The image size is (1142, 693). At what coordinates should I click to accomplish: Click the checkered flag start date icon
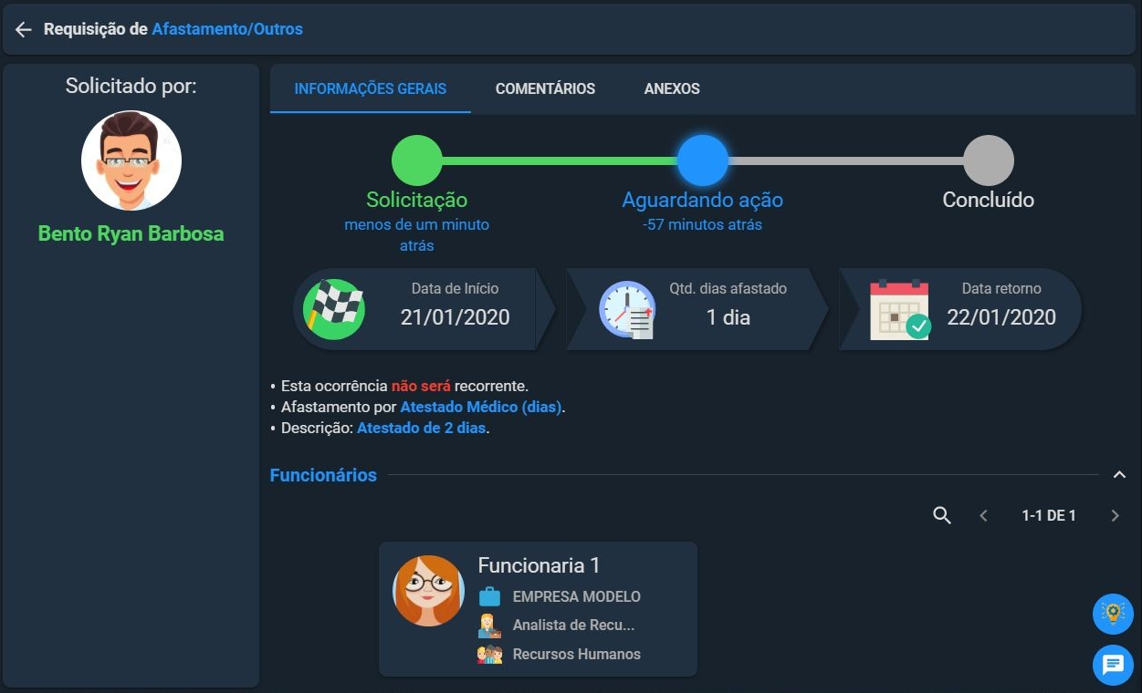(x=334, y=309)
